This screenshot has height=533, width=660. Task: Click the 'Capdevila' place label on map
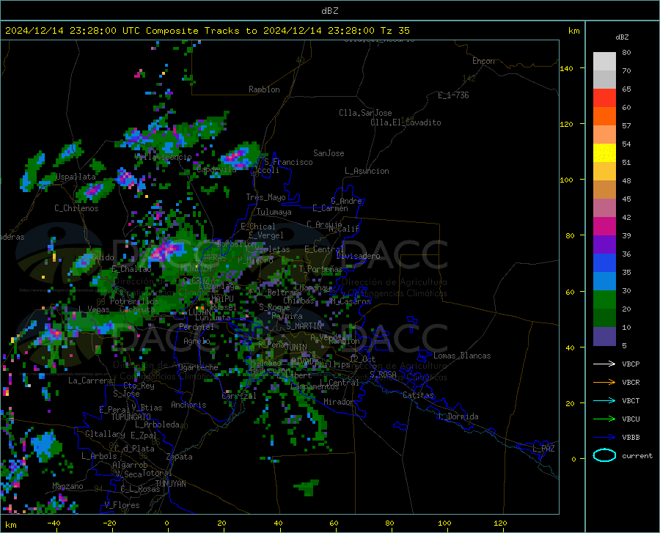(216, 169)
